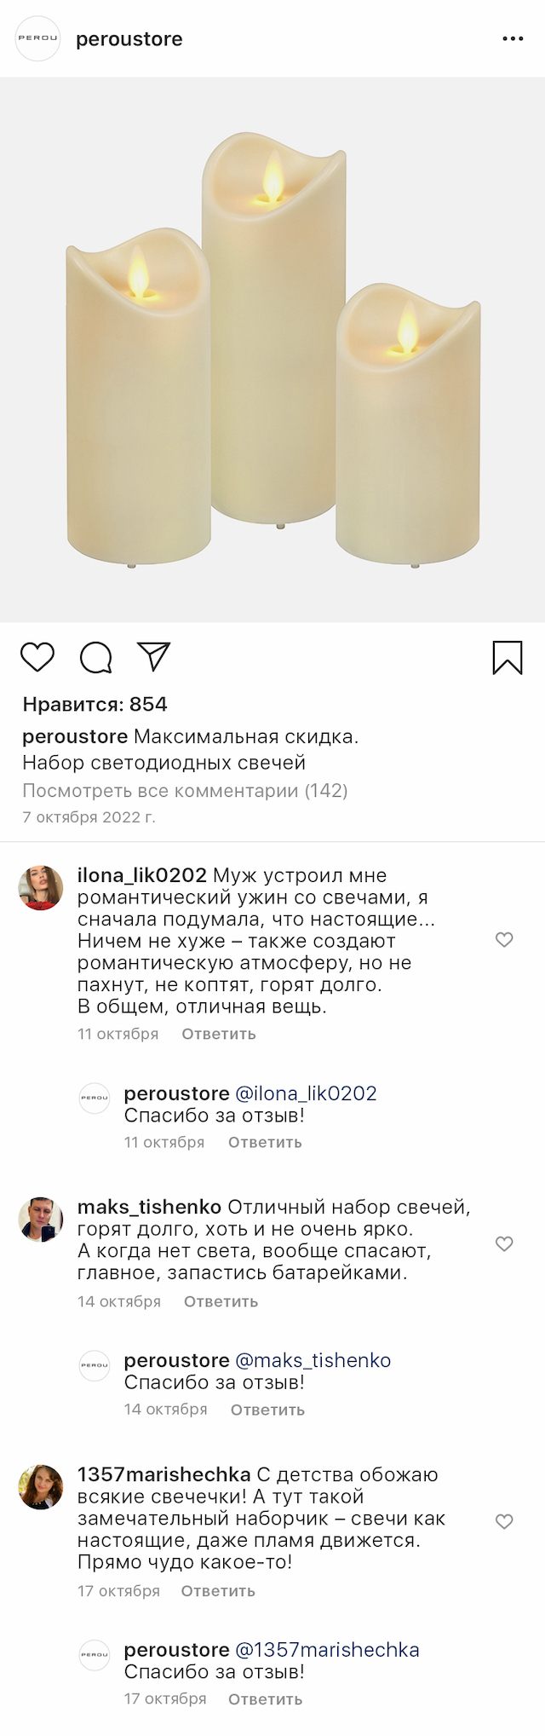Share post using paper plane icon
Image resolution: width=545 pixels, height=1736 pixels.
[154, 656]
